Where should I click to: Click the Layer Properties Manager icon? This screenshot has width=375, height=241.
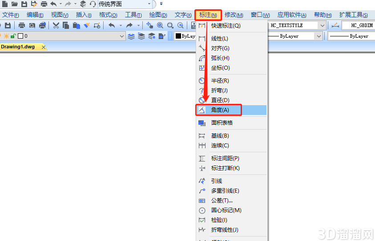131,36
